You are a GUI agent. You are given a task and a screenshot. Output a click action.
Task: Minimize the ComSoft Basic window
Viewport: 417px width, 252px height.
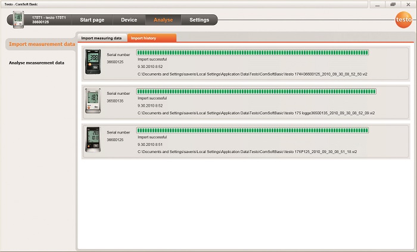pyautogui.click(x=377, y=5)
